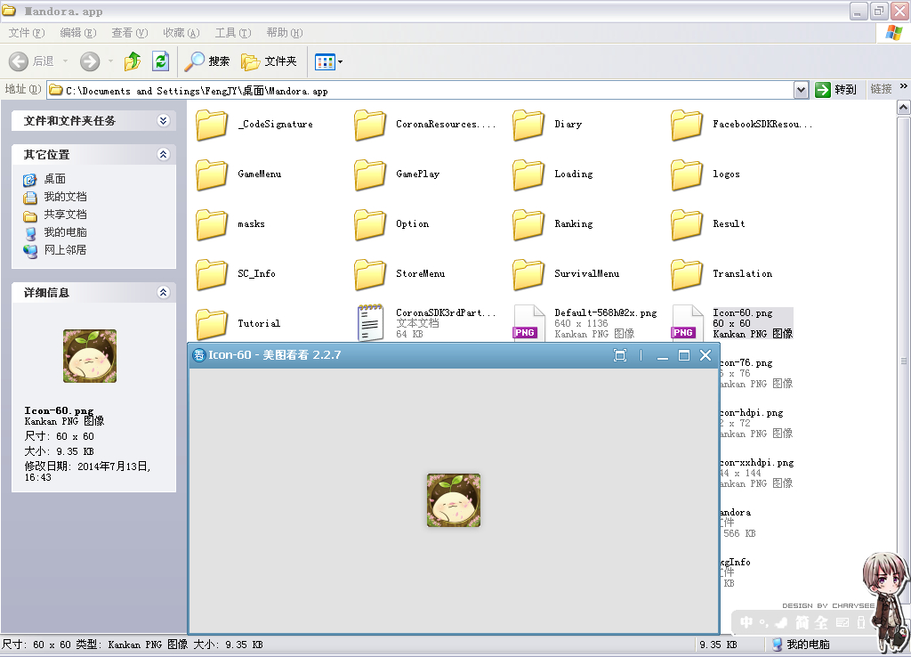Click the Icon-xxhdpi.png file name

(x=756, y=463)
